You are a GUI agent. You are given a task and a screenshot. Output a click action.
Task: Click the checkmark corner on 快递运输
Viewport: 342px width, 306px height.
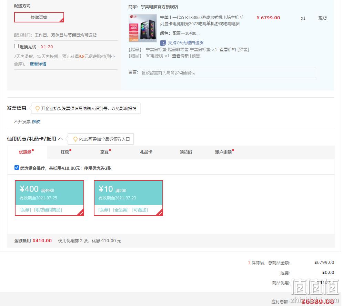(62, 20)
